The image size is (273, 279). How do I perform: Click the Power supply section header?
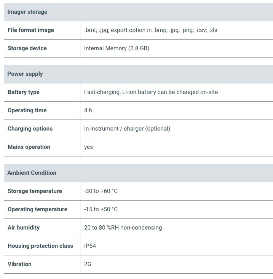coord(25,74)
